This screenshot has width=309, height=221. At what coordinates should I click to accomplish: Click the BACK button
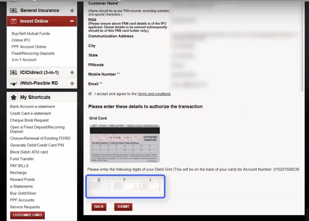[x=99, y=207]
